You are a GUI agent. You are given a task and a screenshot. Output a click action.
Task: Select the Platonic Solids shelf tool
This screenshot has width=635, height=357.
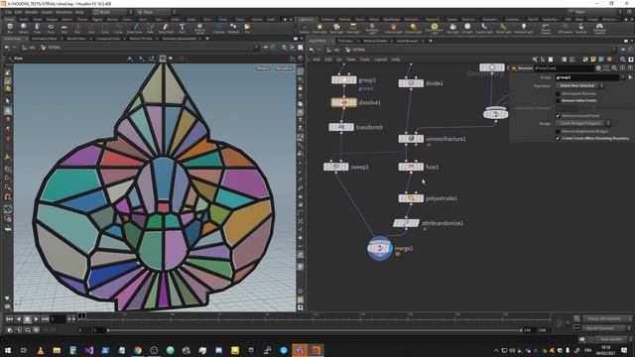(x=199, y=29)
